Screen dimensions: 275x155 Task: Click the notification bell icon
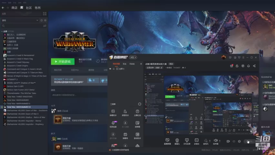(x=248, y=66)
